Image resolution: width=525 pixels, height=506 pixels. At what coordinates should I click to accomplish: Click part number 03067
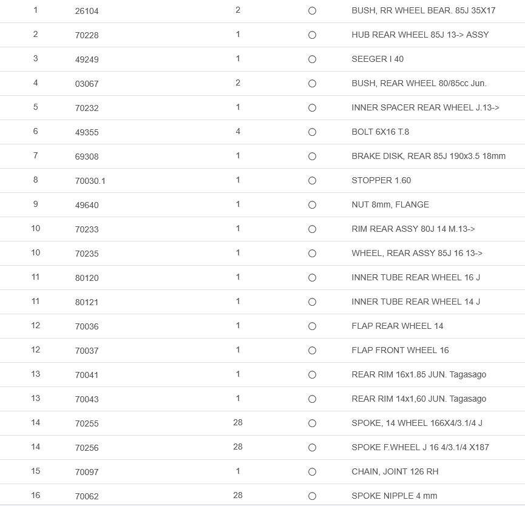click(x=87, y=84)
